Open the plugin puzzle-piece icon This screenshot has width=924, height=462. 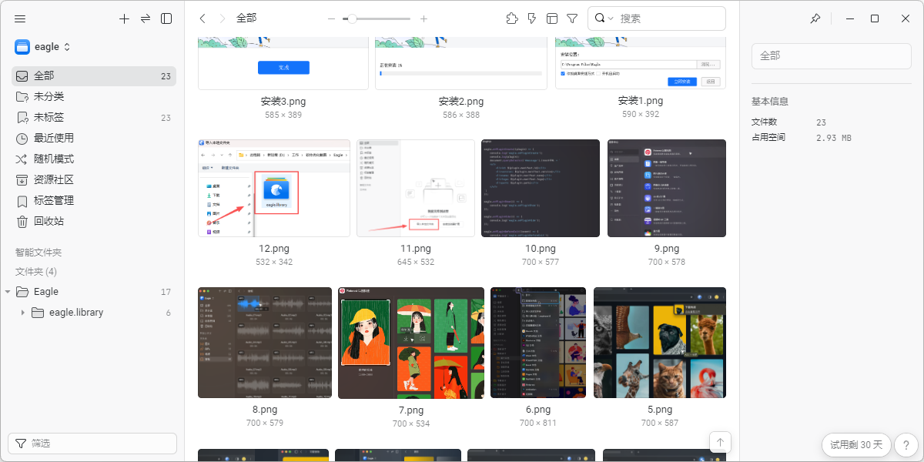click(512, 18)
